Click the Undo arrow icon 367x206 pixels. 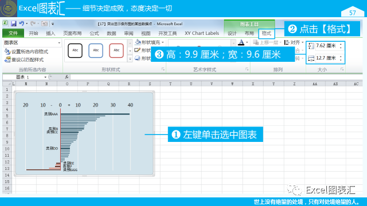pyautogui.click(x=22, y=23)
